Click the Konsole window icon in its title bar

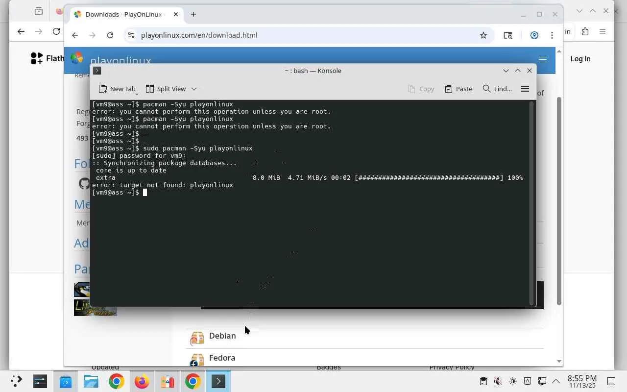[97, 71]
